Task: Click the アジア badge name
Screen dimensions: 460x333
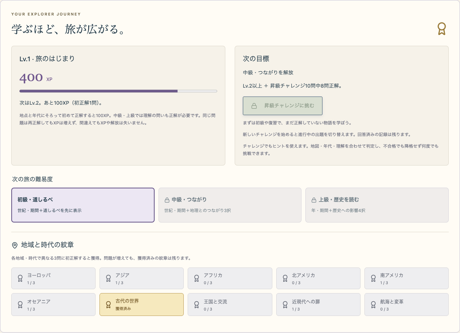Action: (122, 275)
